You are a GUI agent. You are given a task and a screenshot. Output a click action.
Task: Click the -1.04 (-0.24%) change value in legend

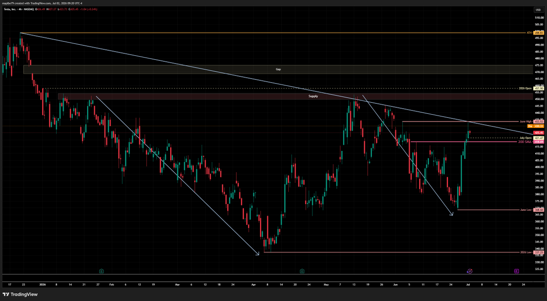[89, 9]
